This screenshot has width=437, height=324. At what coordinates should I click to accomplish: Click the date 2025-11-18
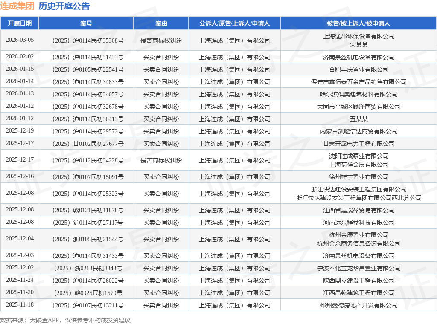[x=20, y=305]
